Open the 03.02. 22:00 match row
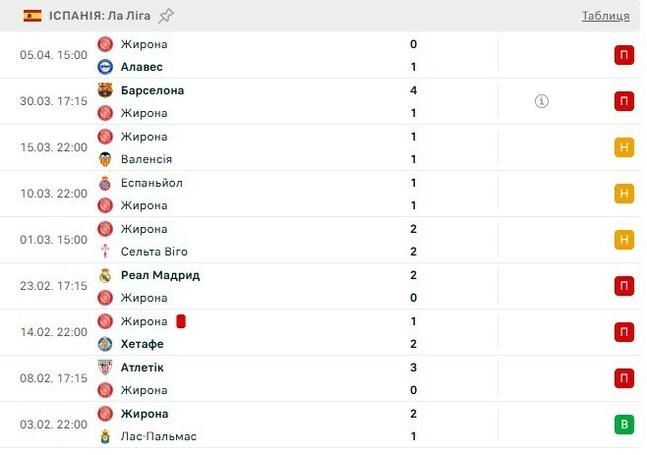647x455 pixels. pyautogui.click(x=295, y=425)
